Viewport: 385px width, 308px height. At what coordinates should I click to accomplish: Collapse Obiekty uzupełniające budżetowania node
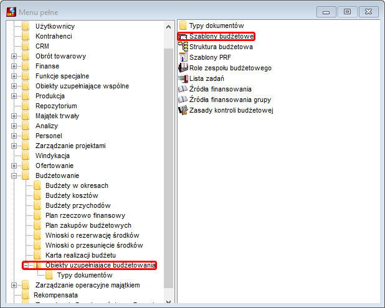click(26, 265)
